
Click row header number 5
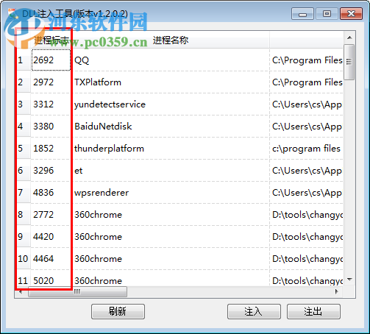[x=24, y=149]
